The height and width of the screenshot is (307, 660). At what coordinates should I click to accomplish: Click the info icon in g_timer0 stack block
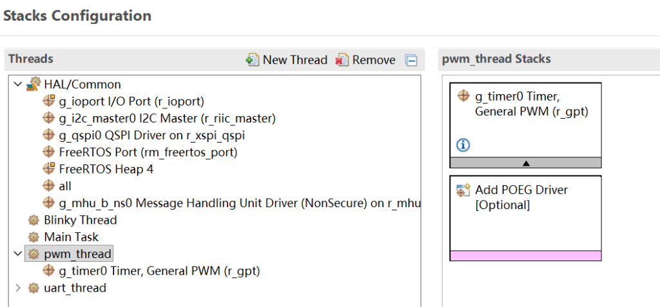click(x=463, y=145)
